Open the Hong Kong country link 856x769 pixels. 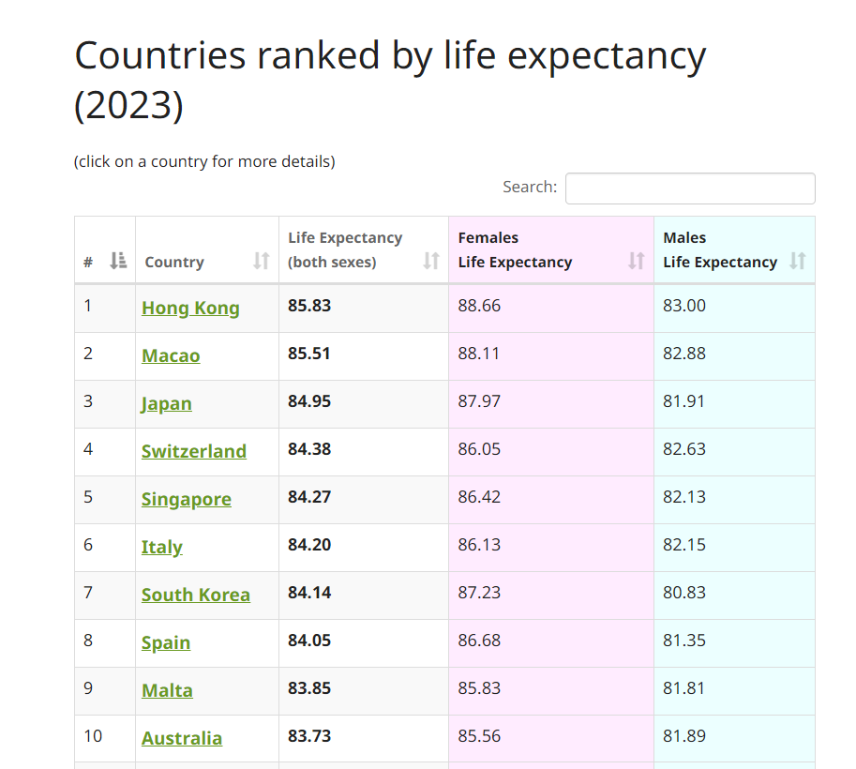(x=190, y=308)
